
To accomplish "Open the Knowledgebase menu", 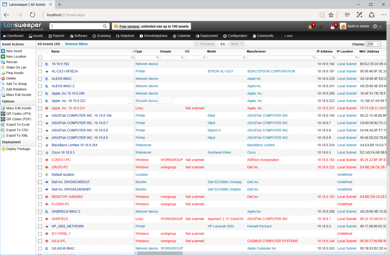I will point(153,36).
